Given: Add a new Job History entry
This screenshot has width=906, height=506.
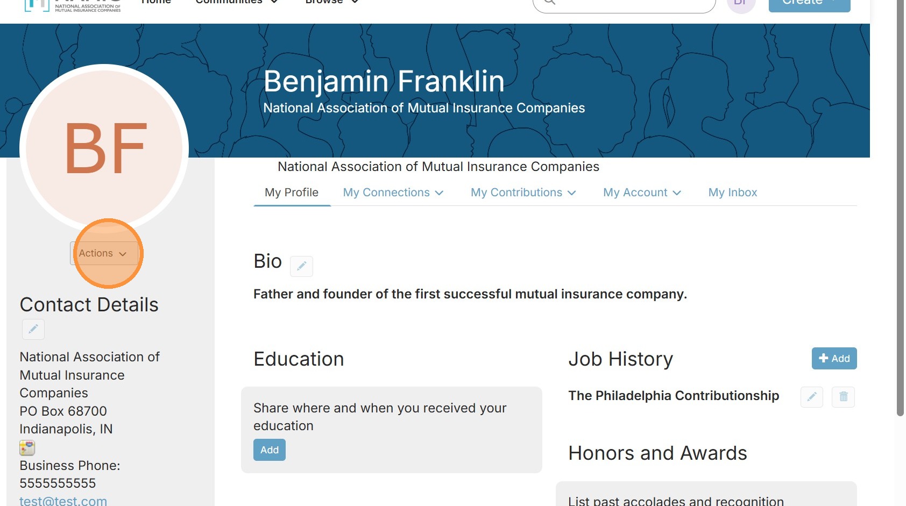Looking at the screenshot, I should click(834, 359).
